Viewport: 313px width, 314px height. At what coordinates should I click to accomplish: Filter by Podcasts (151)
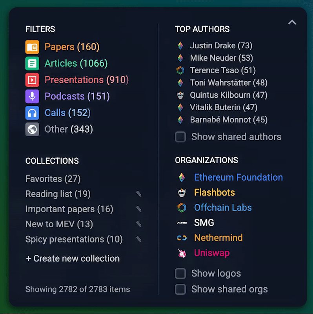[77, 96]
